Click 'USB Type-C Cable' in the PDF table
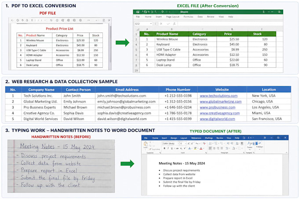The width and height of the screenshot is (299, 199). (36, 50)
